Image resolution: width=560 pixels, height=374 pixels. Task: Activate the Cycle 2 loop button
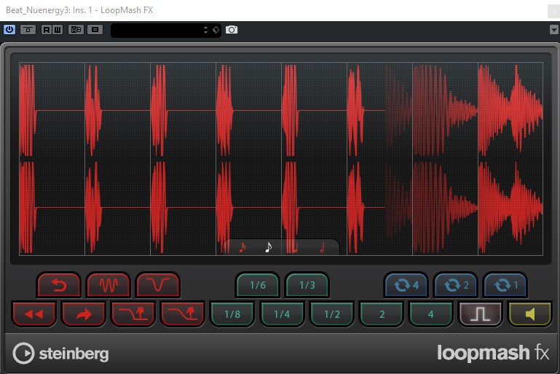point(456,285)
